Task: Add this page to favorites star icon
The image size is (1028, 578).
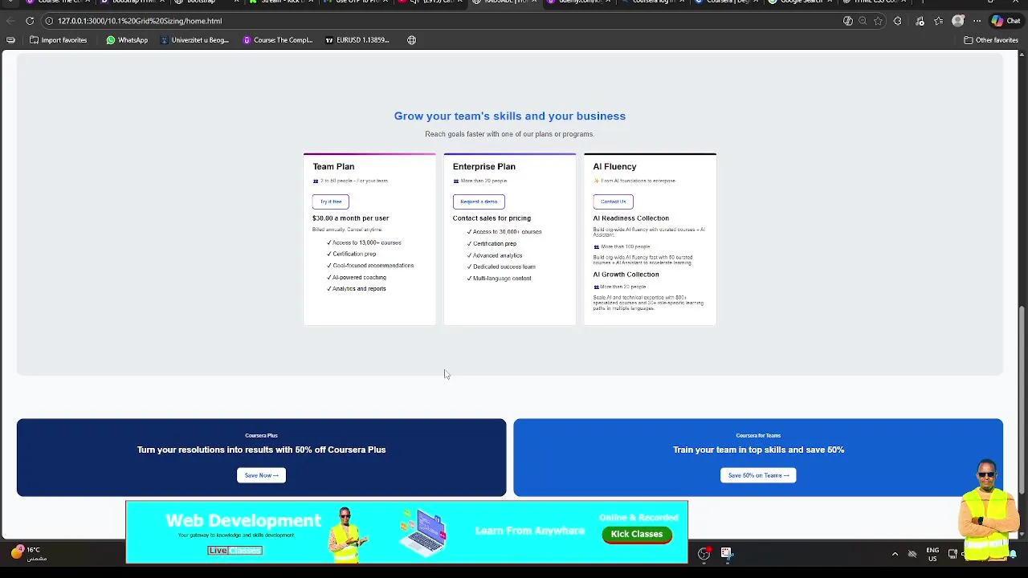Action: pyautogui.click(x=878, y=21)
